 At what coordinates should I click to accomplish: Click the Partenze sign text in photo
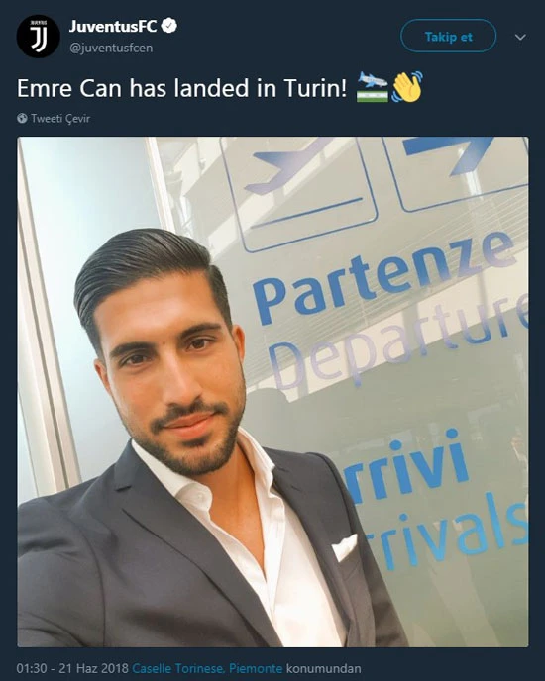(x=384, y=278)
